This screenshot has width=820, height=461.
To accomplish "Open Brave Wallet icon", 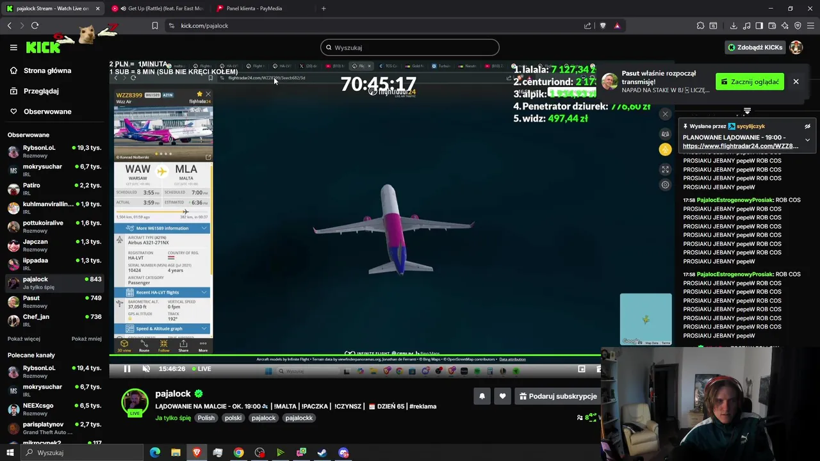I will point(772,26).
